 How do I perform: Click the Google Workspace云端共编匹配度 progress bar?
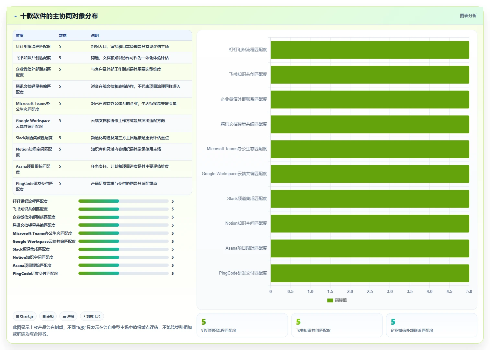click(x=123, y=241)
